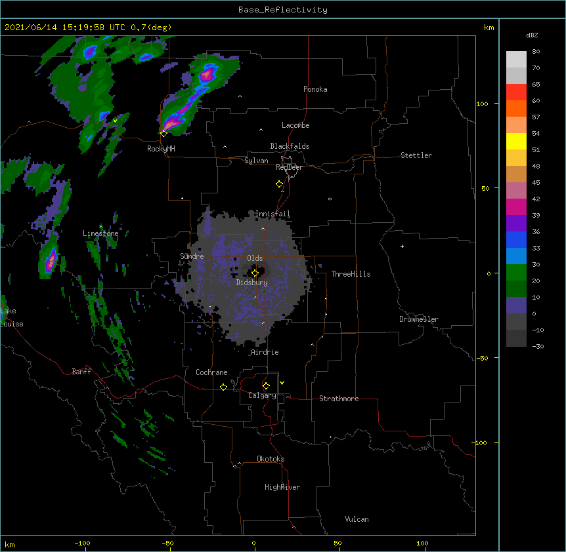Click the Didsbury town label
The image size is (566, 552).
(x=252, y=283)
